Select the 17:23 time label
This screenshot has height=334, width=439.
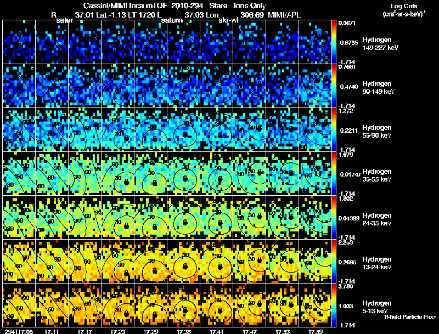tap(118, 331)
